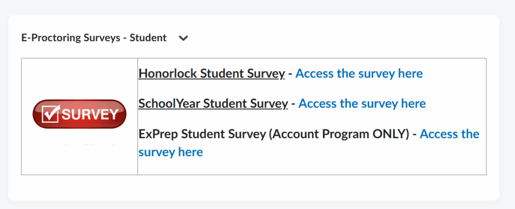Click the white SURVEY word on the badge

[90, 114]
